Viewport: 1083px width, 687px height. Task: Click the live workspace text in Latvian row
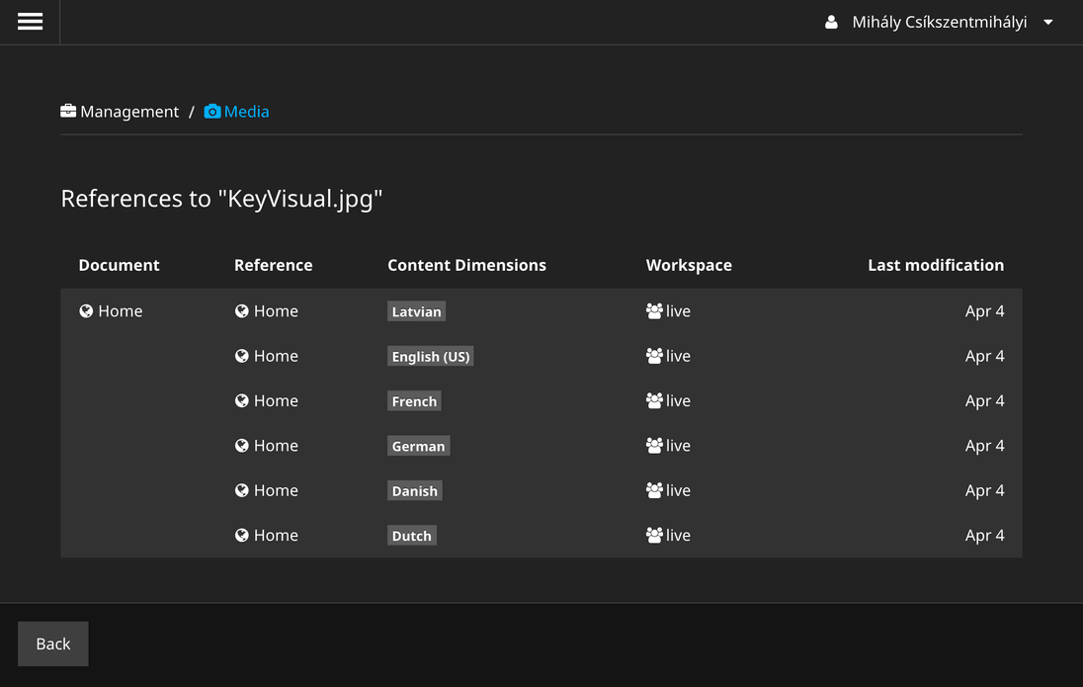pos(678,311)
